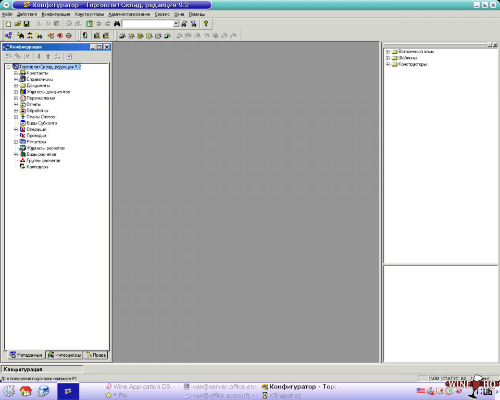Click the A-Z sort icon in Конфигурация panel

pos(57,56)
